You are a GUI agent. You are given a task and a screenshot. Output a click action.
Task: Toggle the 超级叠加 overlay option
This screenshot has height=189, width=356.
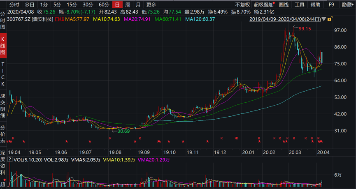tap(263, 5)
